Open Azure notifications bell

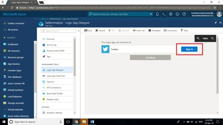pyautogui.click(x=157, y=14)
